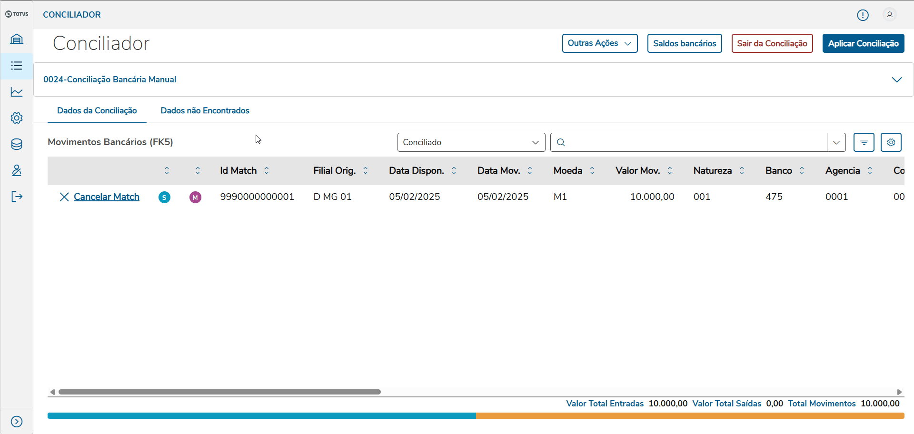Click the scrollbar right arrow
The width and height of the screenshot is (914, 434).
click(900, 392)
